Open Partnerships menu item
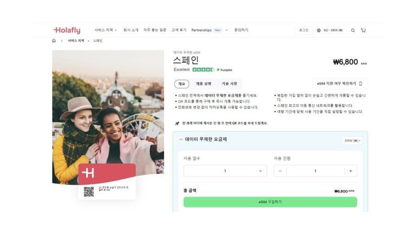The width and height of the screenshot is (416, 234). (x=201, y=30)
